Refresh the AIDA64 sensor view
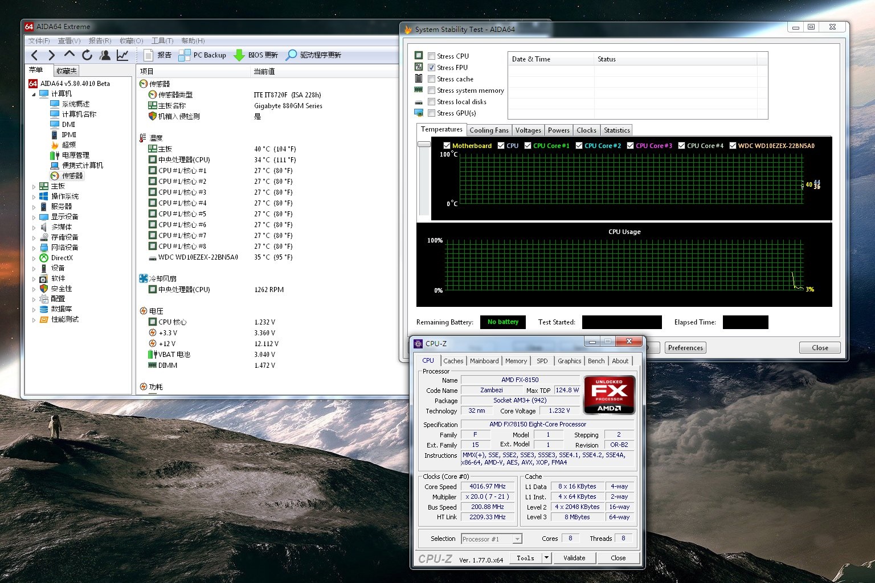Screen dimensions: 875x583 click(x=87, y=55)
